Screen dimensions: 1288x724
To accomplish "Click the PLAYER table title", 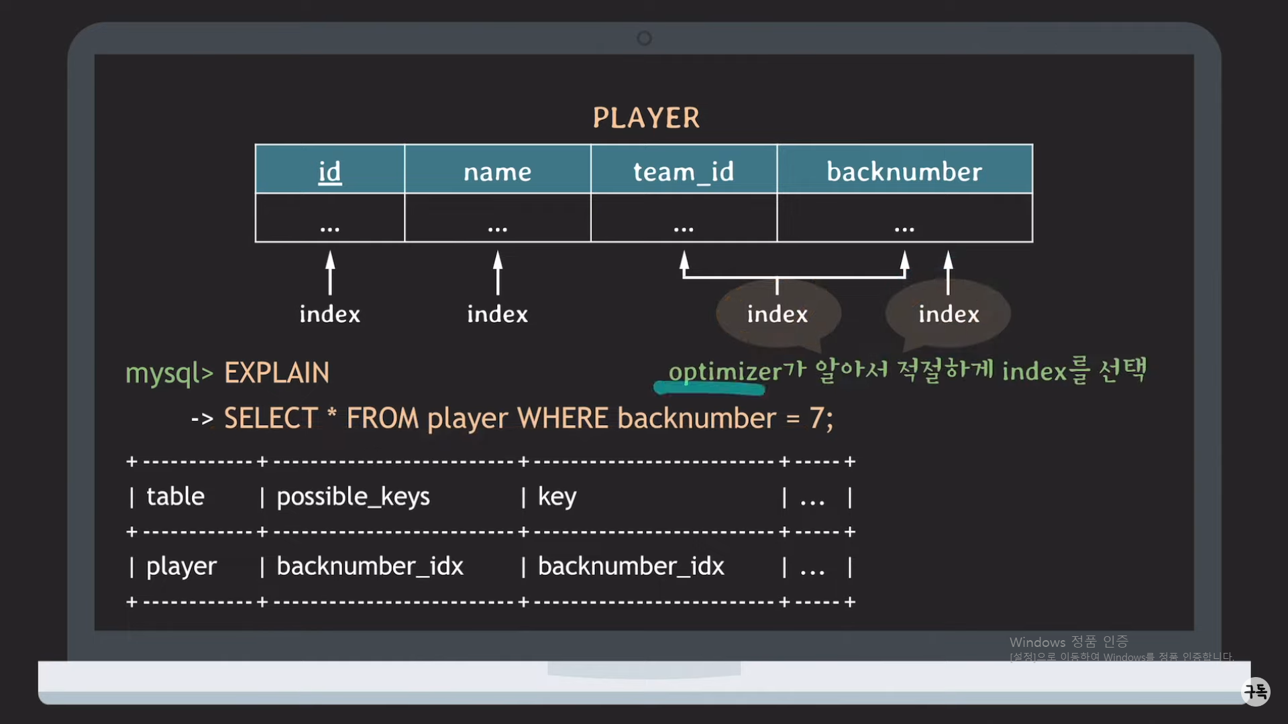I will click(646, 118).
